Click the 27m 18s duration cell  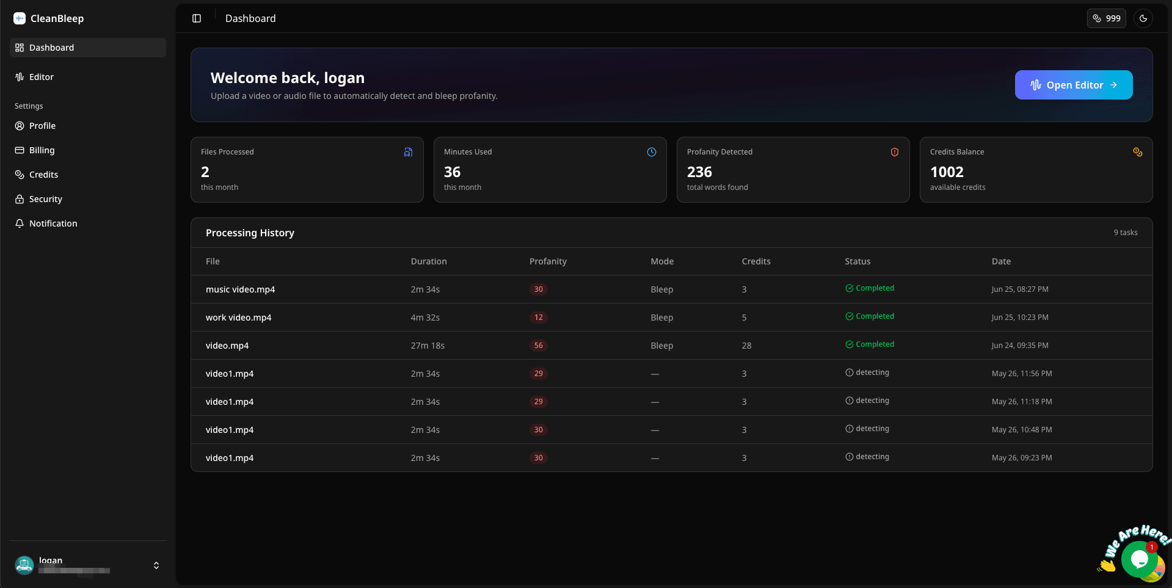click(x=428, y=346)
